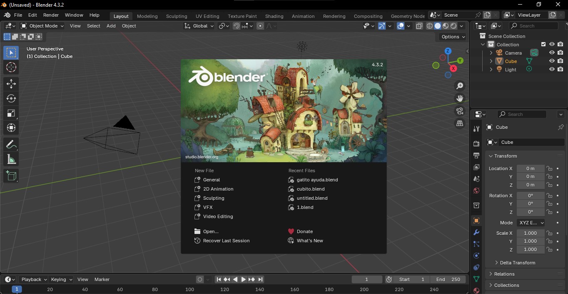This screenshot has height=294, width=568.
Task: Toggle Light visibility eye icon
Action: tap(552, 69)
